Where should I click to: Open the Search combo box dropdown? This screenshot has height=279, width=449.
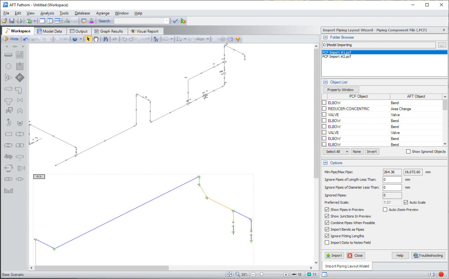point(167,21)
